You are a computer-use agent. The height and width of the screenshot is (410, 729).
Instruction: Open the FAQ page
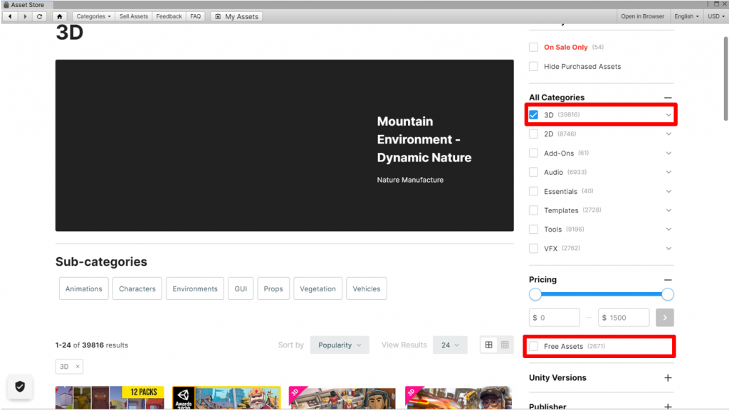point(195,16)
